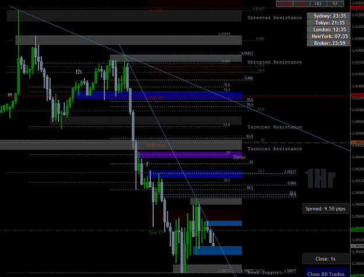The width and height of the screenshot is (364, 277).
Task: Click the red 142.8% indicator cell
Action: pos(285,3)
